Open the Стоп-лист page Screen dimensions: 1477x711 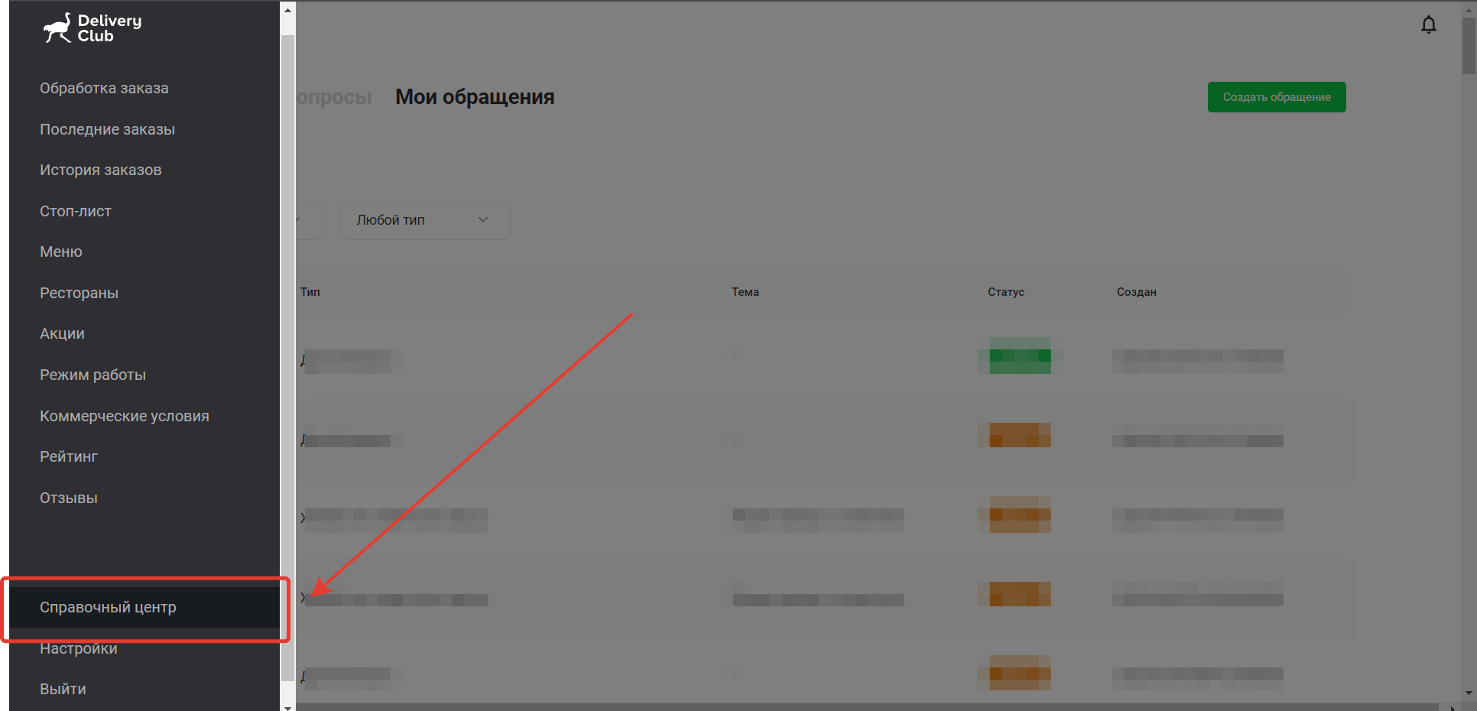[x=75, y=211]
